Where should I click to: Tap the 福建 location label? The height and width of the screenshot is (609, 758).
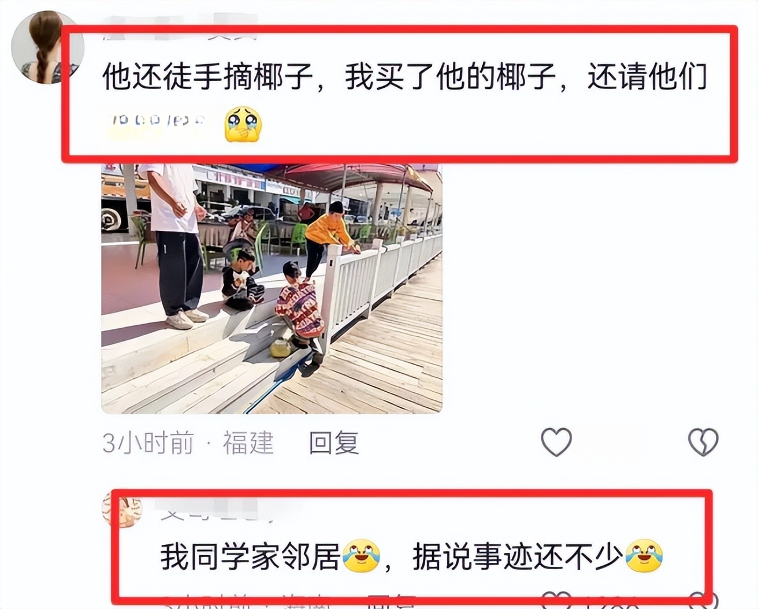tap(248, 443)
